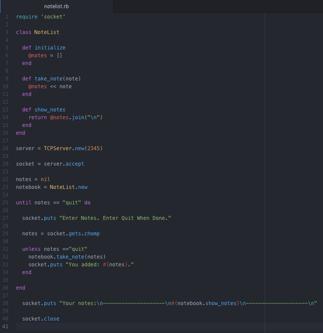Click the 'nil' value on line 22

[46, 179]
